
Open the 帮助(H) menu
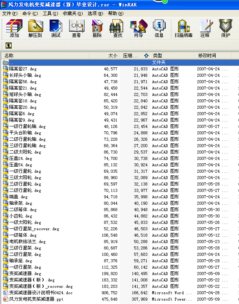116,14
